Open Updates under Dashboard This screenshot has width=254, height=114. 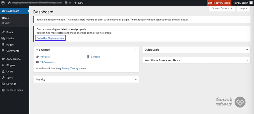[x=7, y=23]
